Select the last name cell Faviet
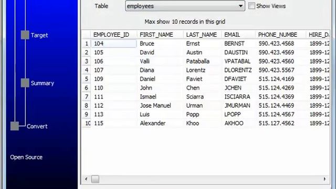The height and width of the screenshot is (189, 336). tap(203, 79)
